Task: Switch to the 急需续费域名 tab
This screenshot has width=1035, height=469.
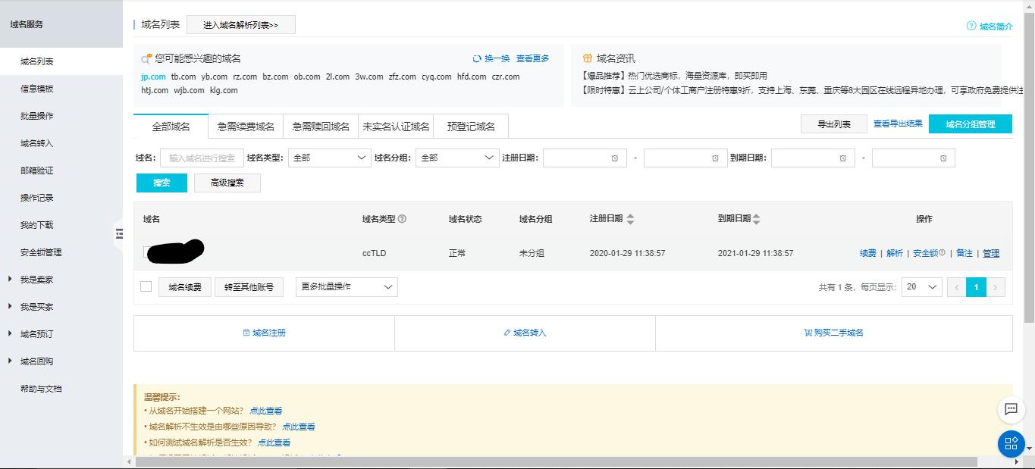Action: coord(246,126)
